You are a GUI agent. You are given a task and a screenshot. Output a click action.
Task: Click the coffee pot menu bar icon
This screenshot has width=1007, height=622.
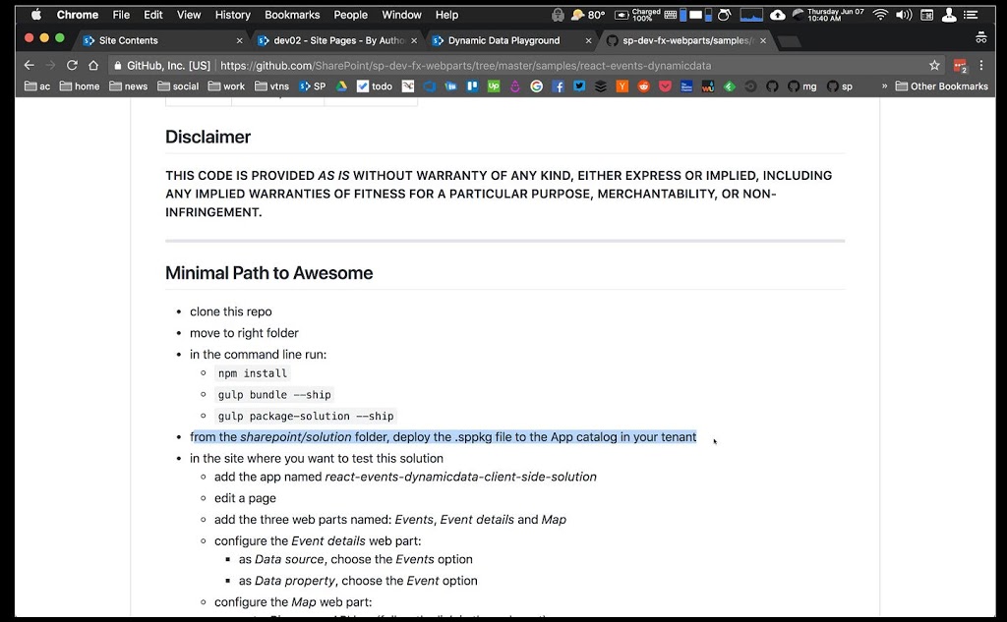tap(725, 14)
